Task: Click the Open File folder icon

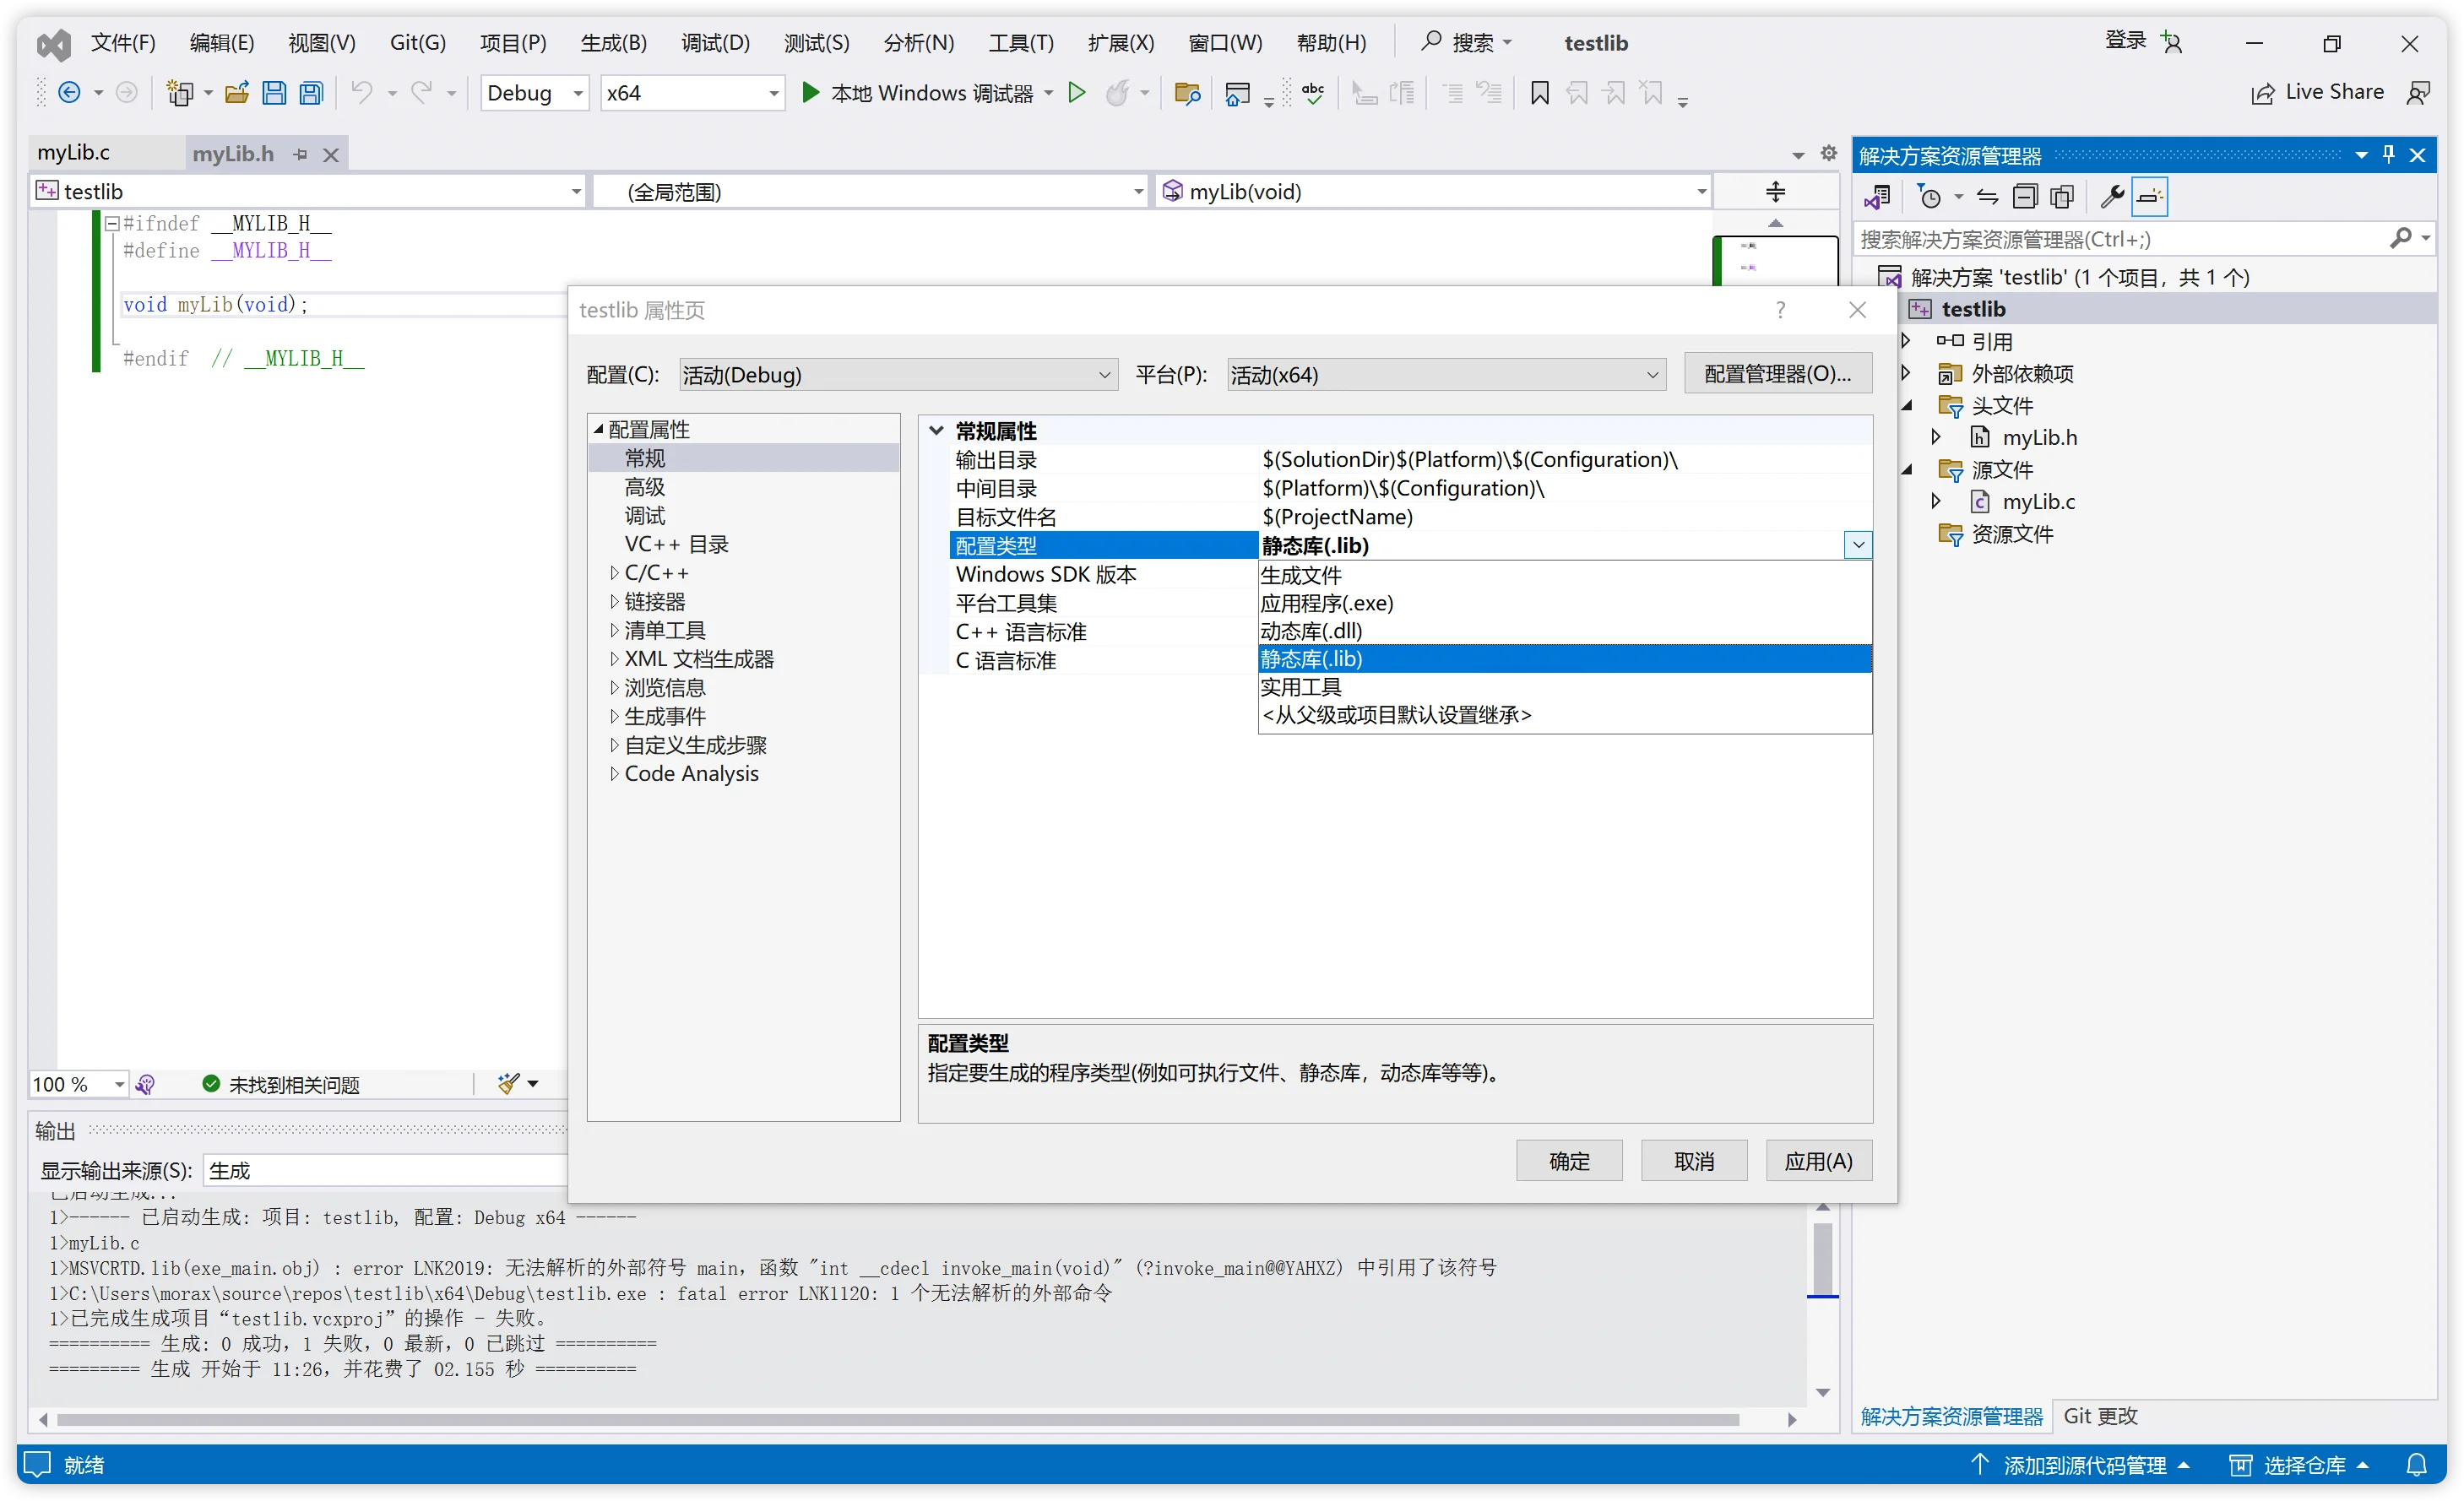Action: pos(237,93)
